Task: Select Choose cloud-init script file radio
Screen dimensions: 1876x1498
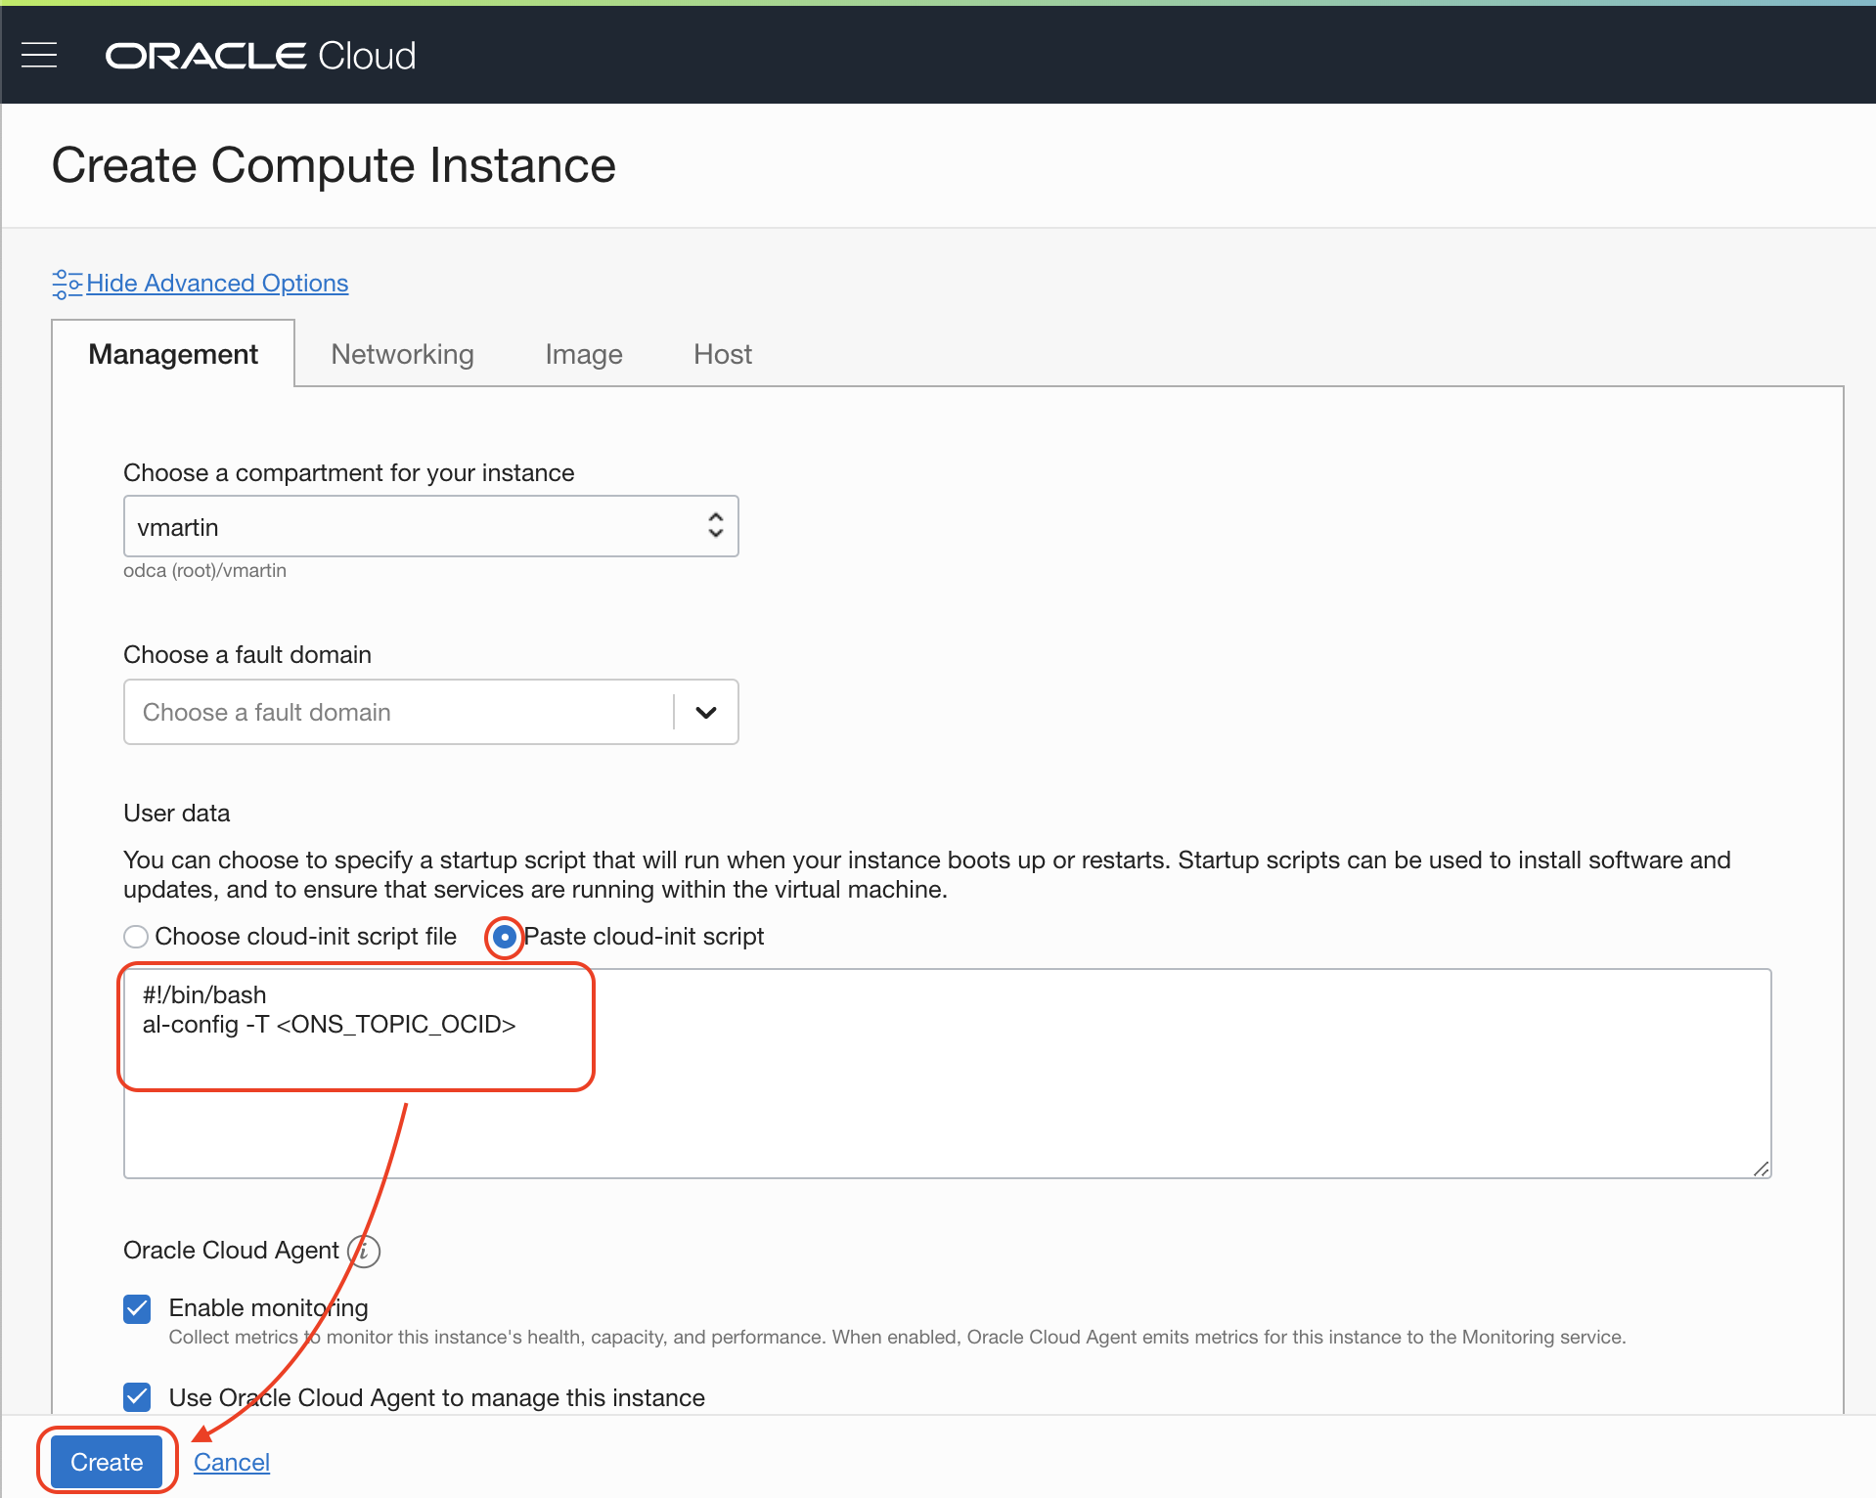Action: click(x=136, y=937)
